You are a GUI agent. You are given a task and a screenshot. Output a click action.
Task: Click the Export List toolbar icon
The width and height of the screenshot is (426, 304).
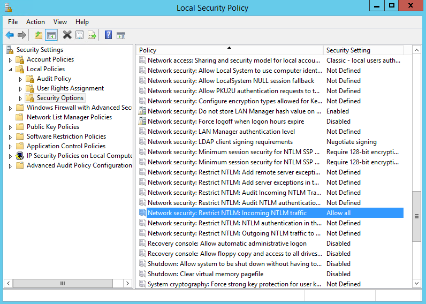[92, 35]
